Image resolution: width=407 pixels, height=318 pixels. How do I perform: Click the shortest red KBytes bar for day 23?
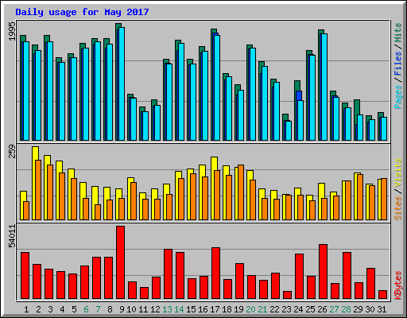pos(288,295)
